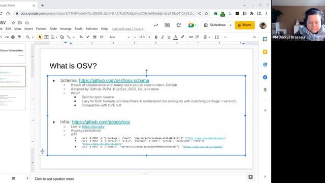The width and height of the screenshot is (325, 183).
Task: Open Google Tasks in the side panel
Action: tap(265, 65)
